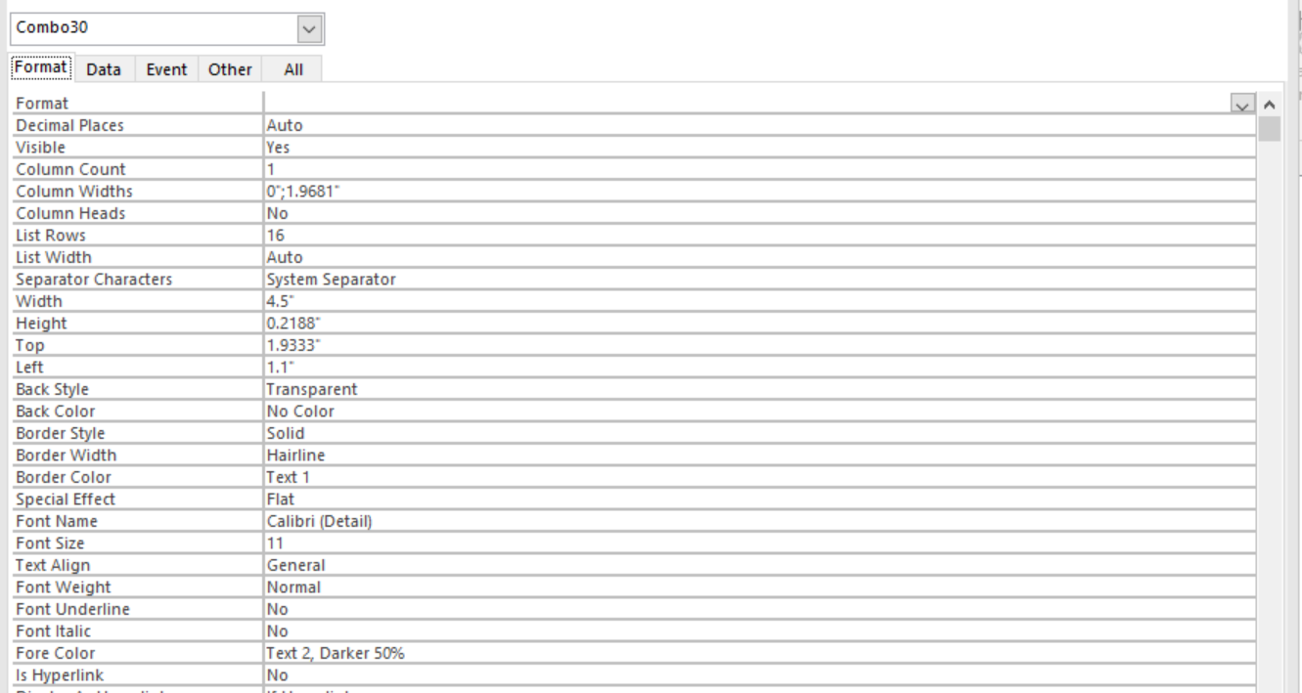
Task: Show the All properties tab
Action: coord(291,69)
